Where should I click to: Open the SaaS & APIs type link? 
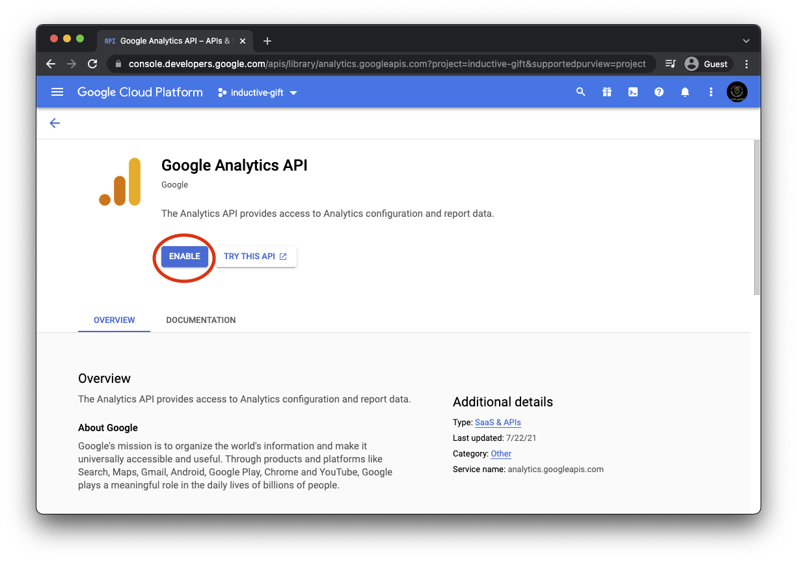pyautogui.click(x=498, y=423)
